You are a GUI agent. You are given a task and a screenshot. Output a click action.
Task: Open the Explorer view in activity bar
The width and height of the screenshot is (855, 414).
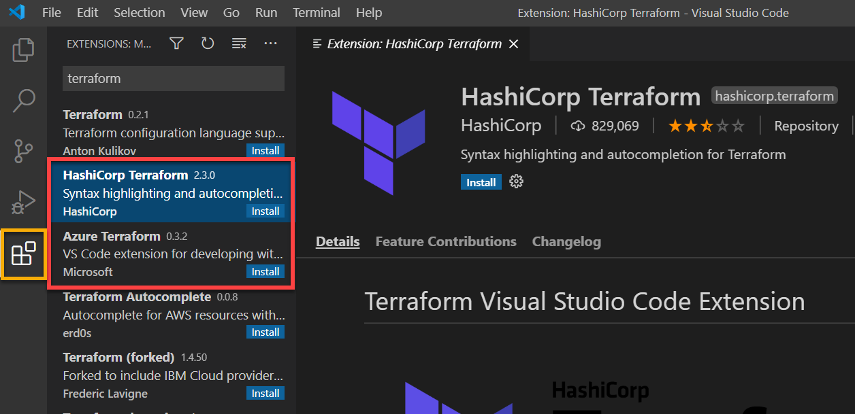click(23, 50)
